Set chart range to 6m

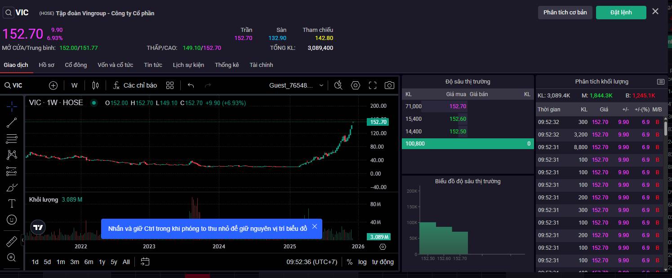coord(89,262)
